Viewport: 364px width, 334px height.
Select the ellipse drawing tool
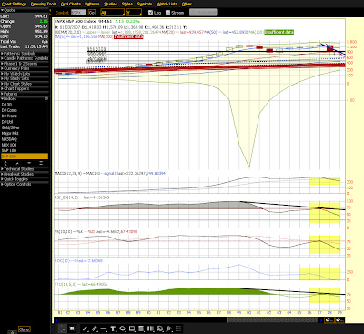pos(122,329)
